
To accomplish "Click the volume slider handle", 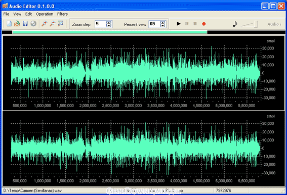I will (257, 24).
